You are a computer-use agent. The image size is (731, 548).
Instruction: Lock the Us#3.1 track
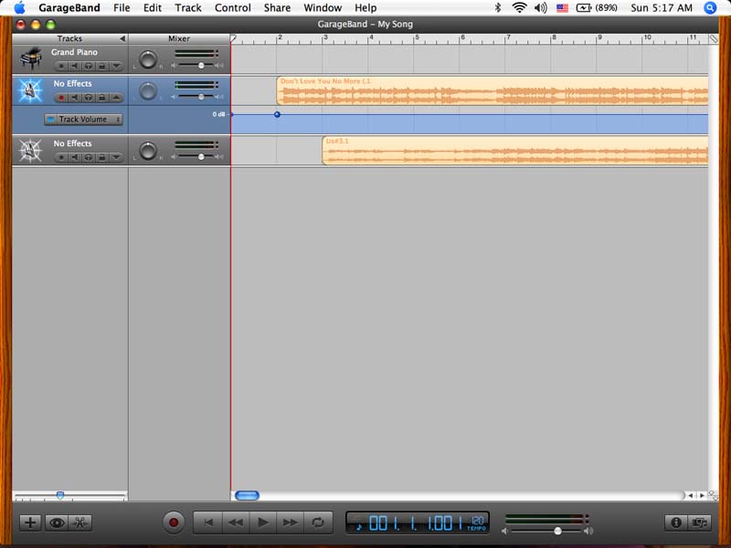tap(101, 157)
